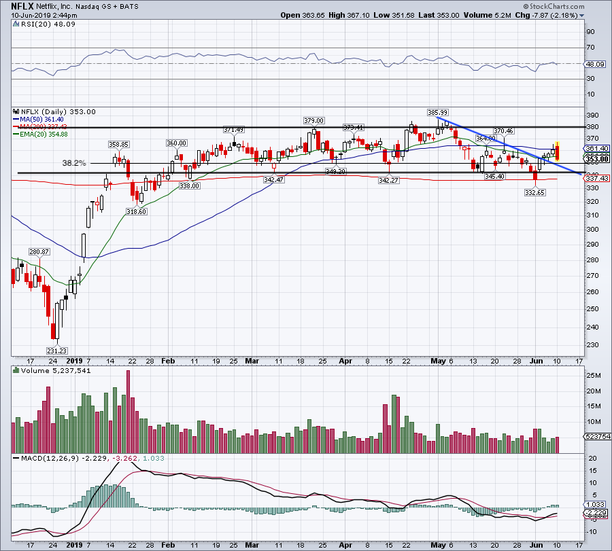
Task: Click the green line marker before EMA(20)
Action: click(16, 134)
